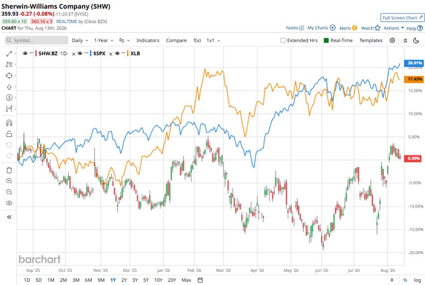The width and height of the screenshot is (425, 285).
Task: Enable Extended Hrs checkbox
Action: 283,40
